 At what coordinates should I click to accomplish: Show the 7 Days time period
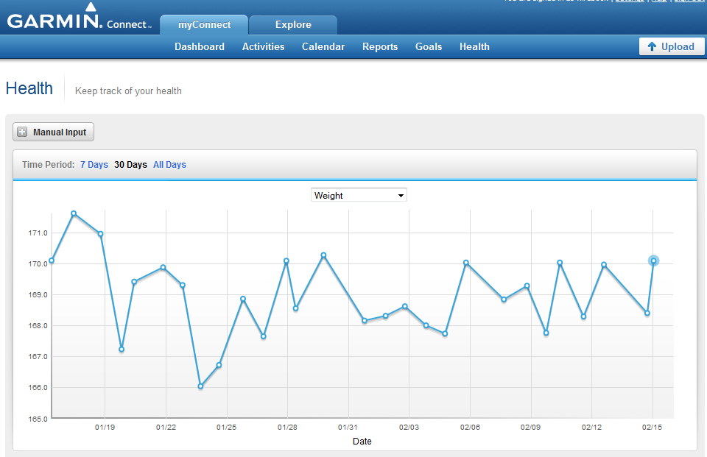coord(94,165)
